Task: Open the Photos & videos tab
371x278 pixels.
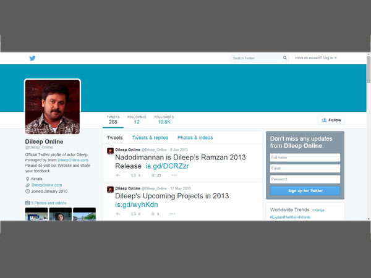Action: (x=195, y=138)
